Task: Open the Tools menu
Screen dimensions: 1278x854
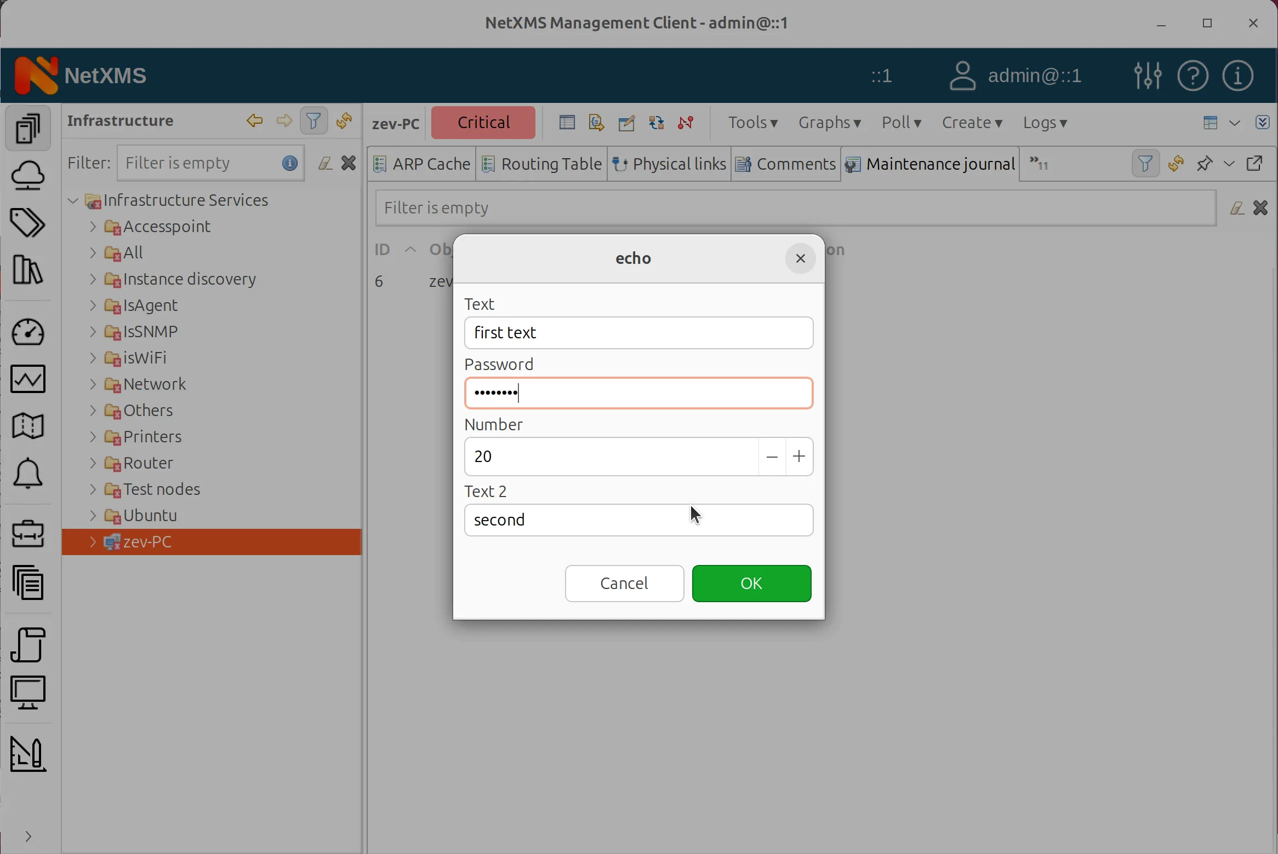Action: [x=753, y=123]
